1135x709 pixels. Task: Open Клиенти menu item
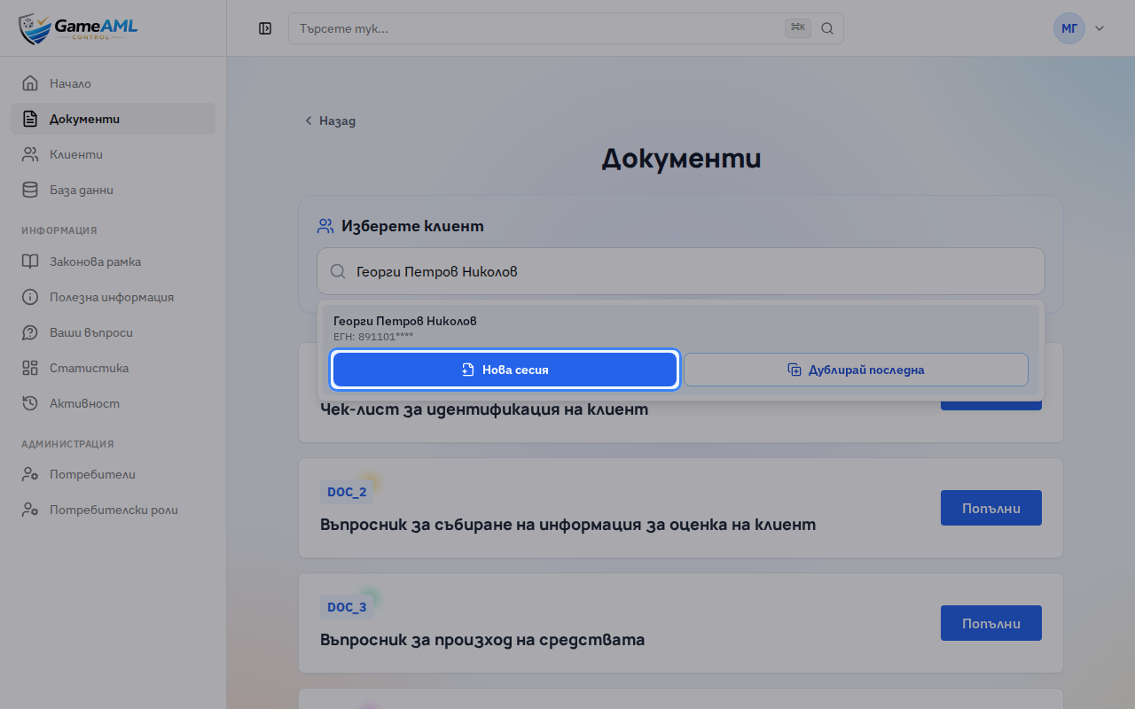coord(113,154)
